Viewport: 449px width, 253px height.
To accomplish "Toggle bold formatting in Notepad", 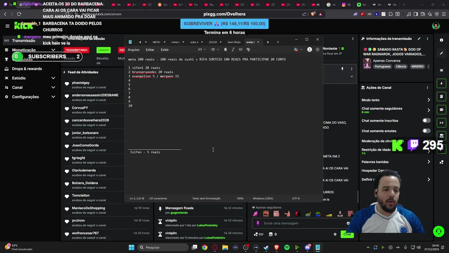I will pyautogui.click(x=225, y=50).
